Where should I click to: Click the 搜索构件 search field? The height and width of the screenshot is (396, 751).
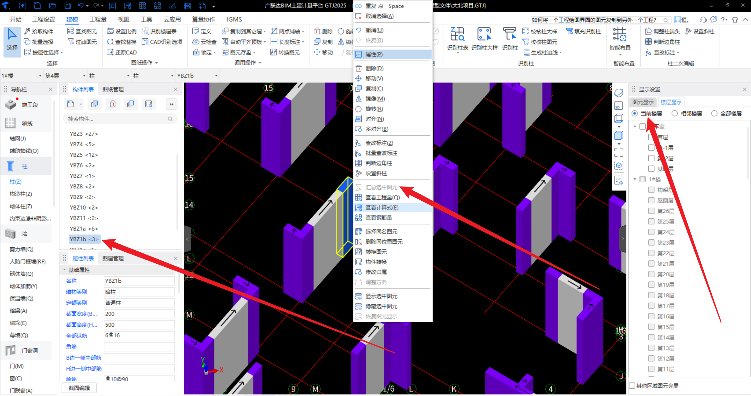click(x=120, y=119)
